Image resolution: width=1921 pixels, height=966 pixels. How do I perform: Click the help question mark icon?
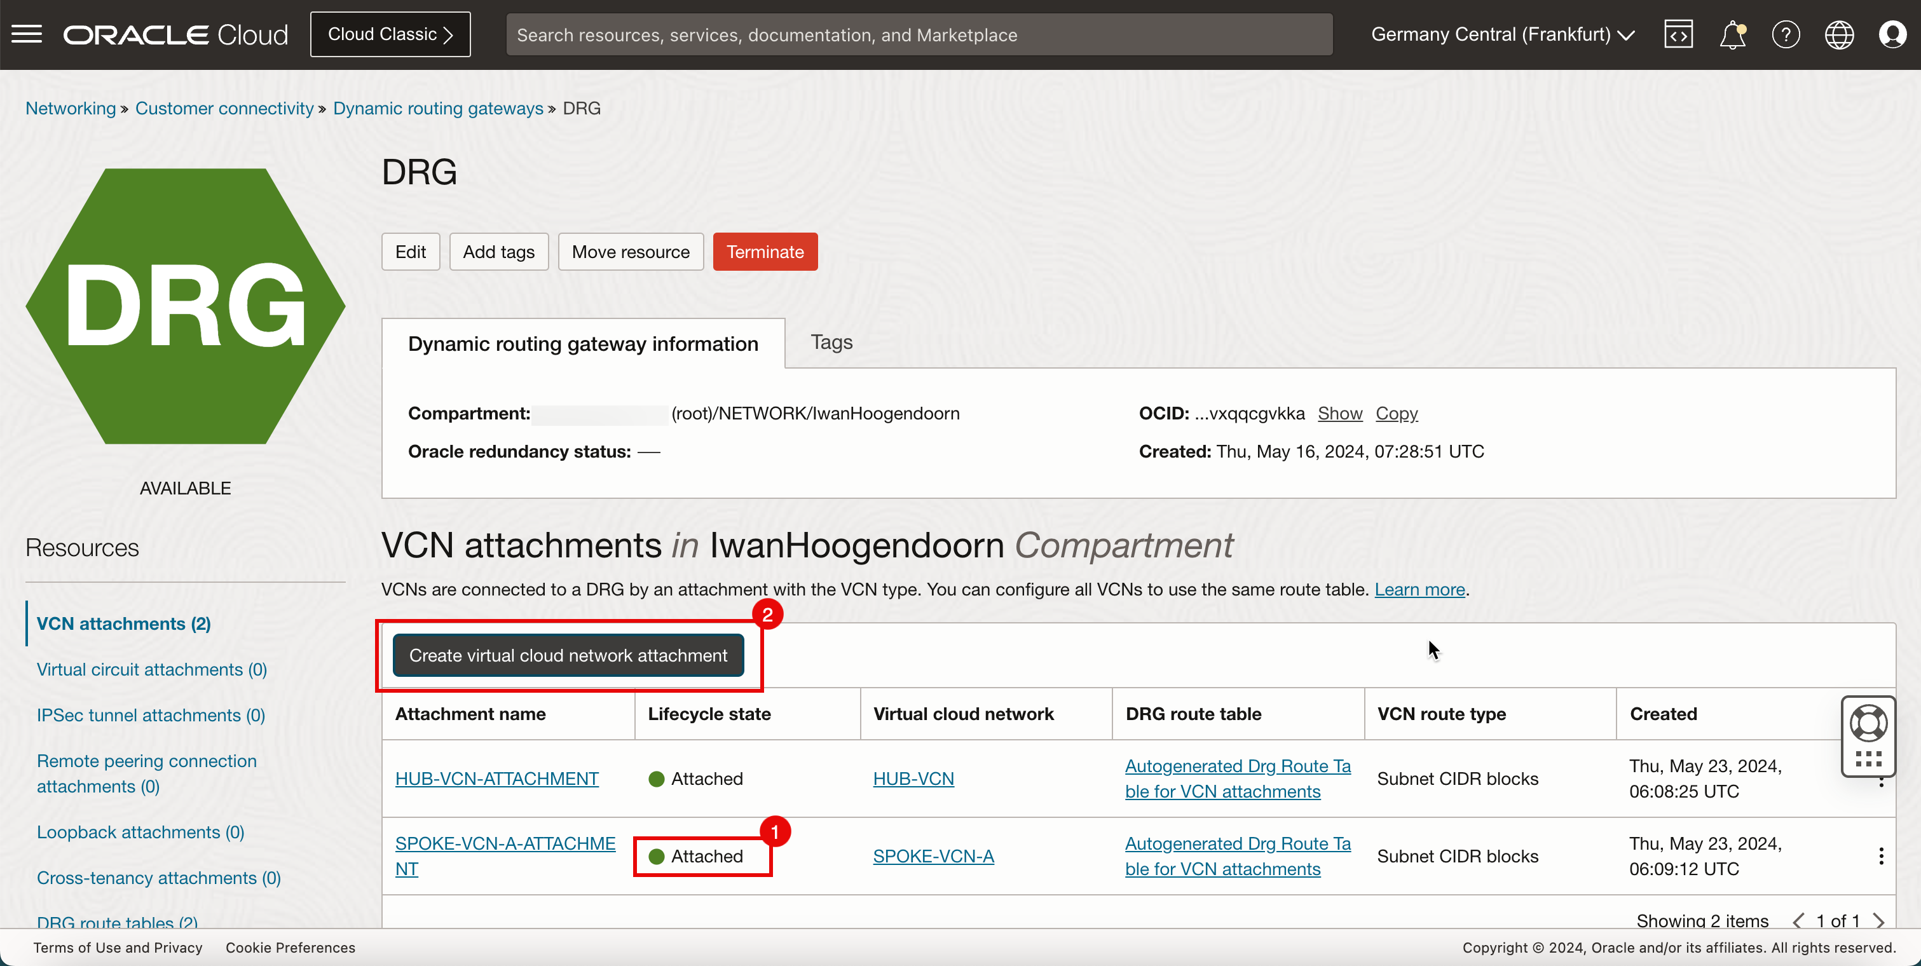pos(1786,34)
